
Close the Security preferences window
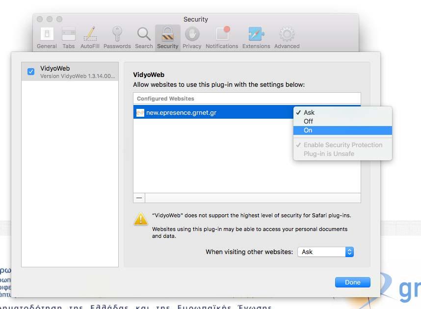pos(40,19)
